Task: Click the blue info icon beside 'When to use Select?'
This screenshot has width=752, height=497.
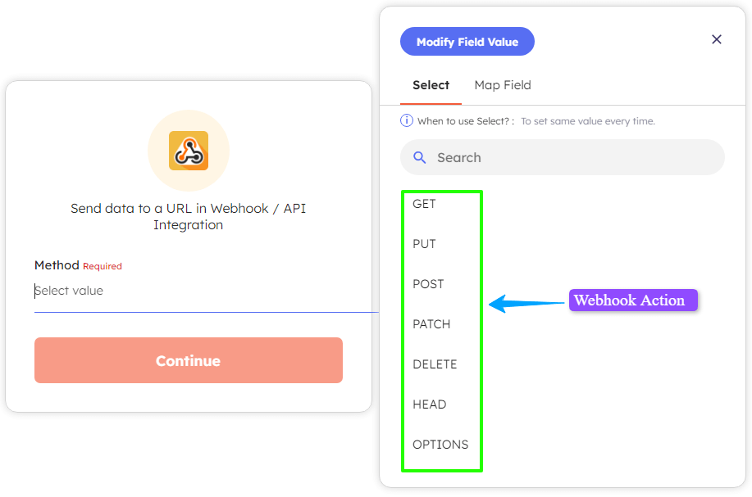Action: pyautogui.click(x=408, y=120)
